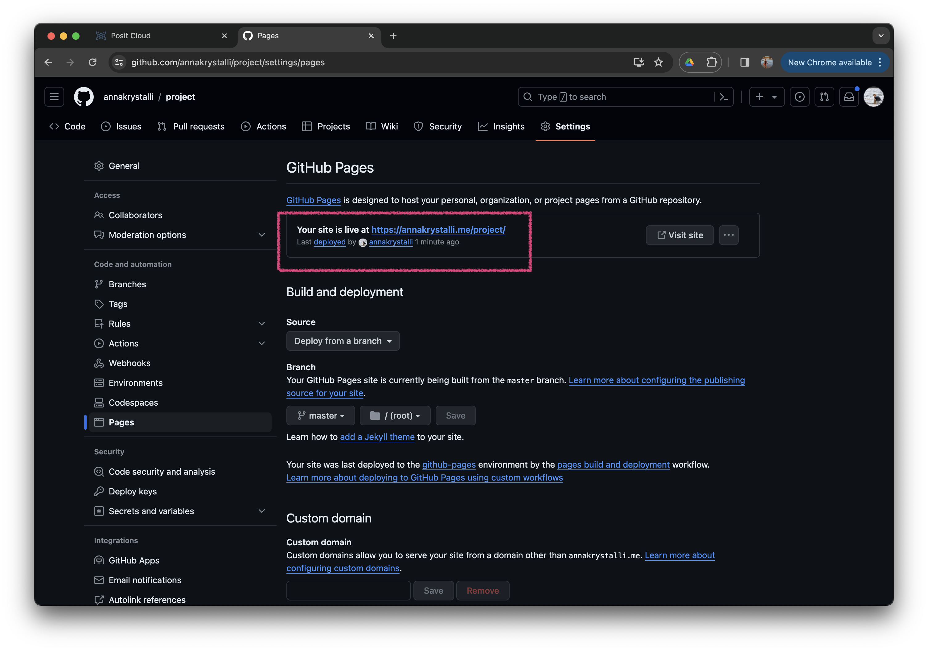Open Environments settings

click(x=180, y=383)
